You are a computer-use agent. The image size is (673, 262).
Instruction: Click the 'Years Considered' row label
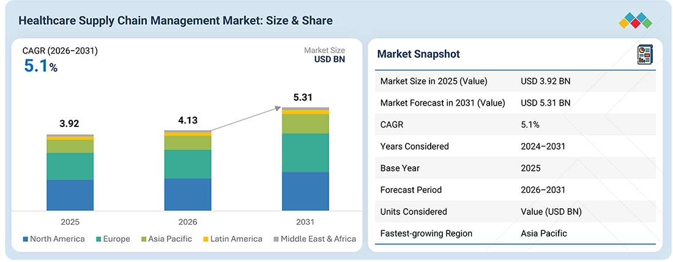coord(415,147)
